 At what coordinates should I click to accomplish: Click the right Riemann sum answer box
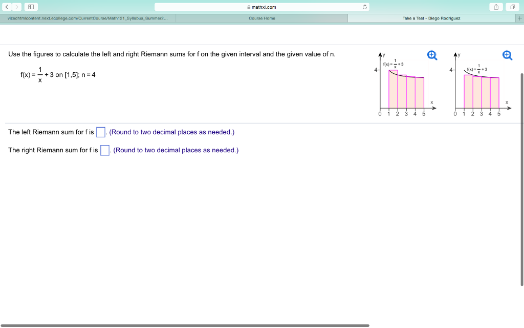(x=104, y=150)
